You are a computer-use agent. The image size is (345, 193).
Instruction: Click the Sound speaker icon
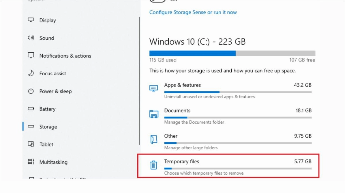(x=31, y=38)
